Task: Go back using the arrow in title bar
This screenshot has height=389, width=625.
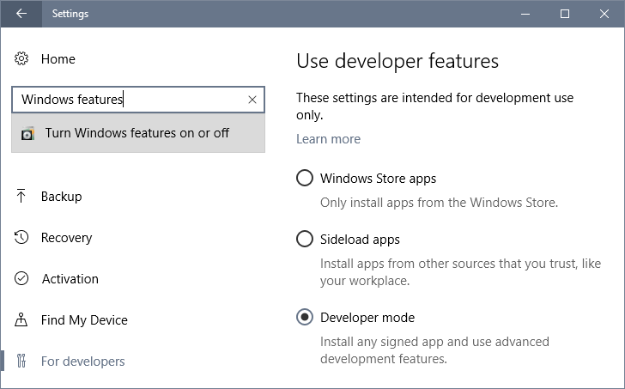Action: (21, 14)
